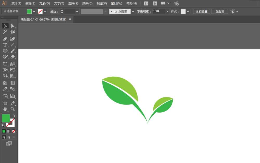Open the Graphic Styles (St) panel icon
Image resolution: width=260 pixels, height=163 pixels.
155,3
